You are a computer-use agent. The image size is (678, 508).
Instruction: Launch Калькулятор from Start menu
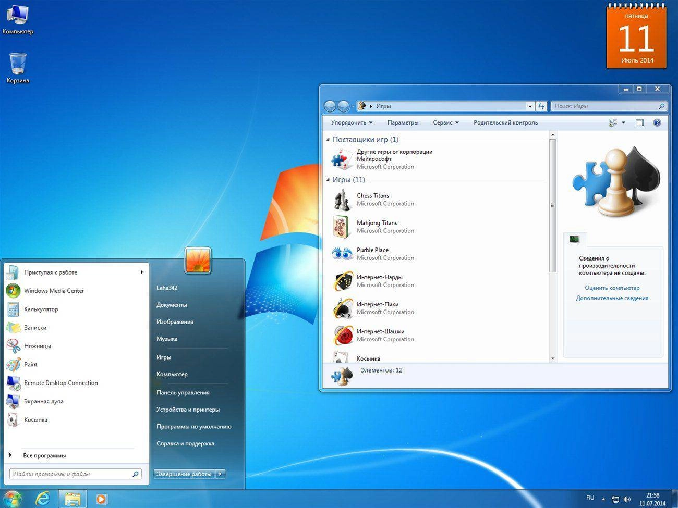tap(77, 309)
